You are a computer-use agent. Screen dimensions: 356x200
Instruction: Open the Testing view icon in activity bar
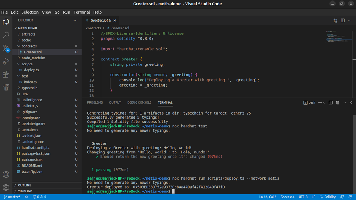click(x=6, y=87)
